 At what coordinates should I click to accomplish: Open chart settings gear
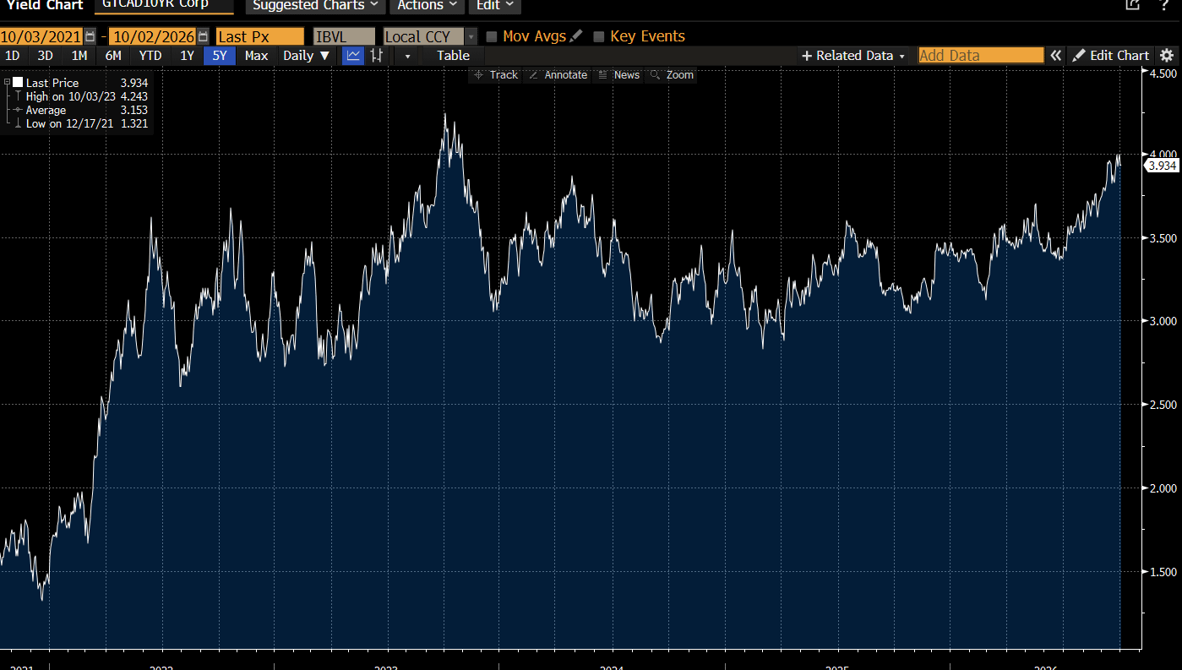click(1167, 56)
